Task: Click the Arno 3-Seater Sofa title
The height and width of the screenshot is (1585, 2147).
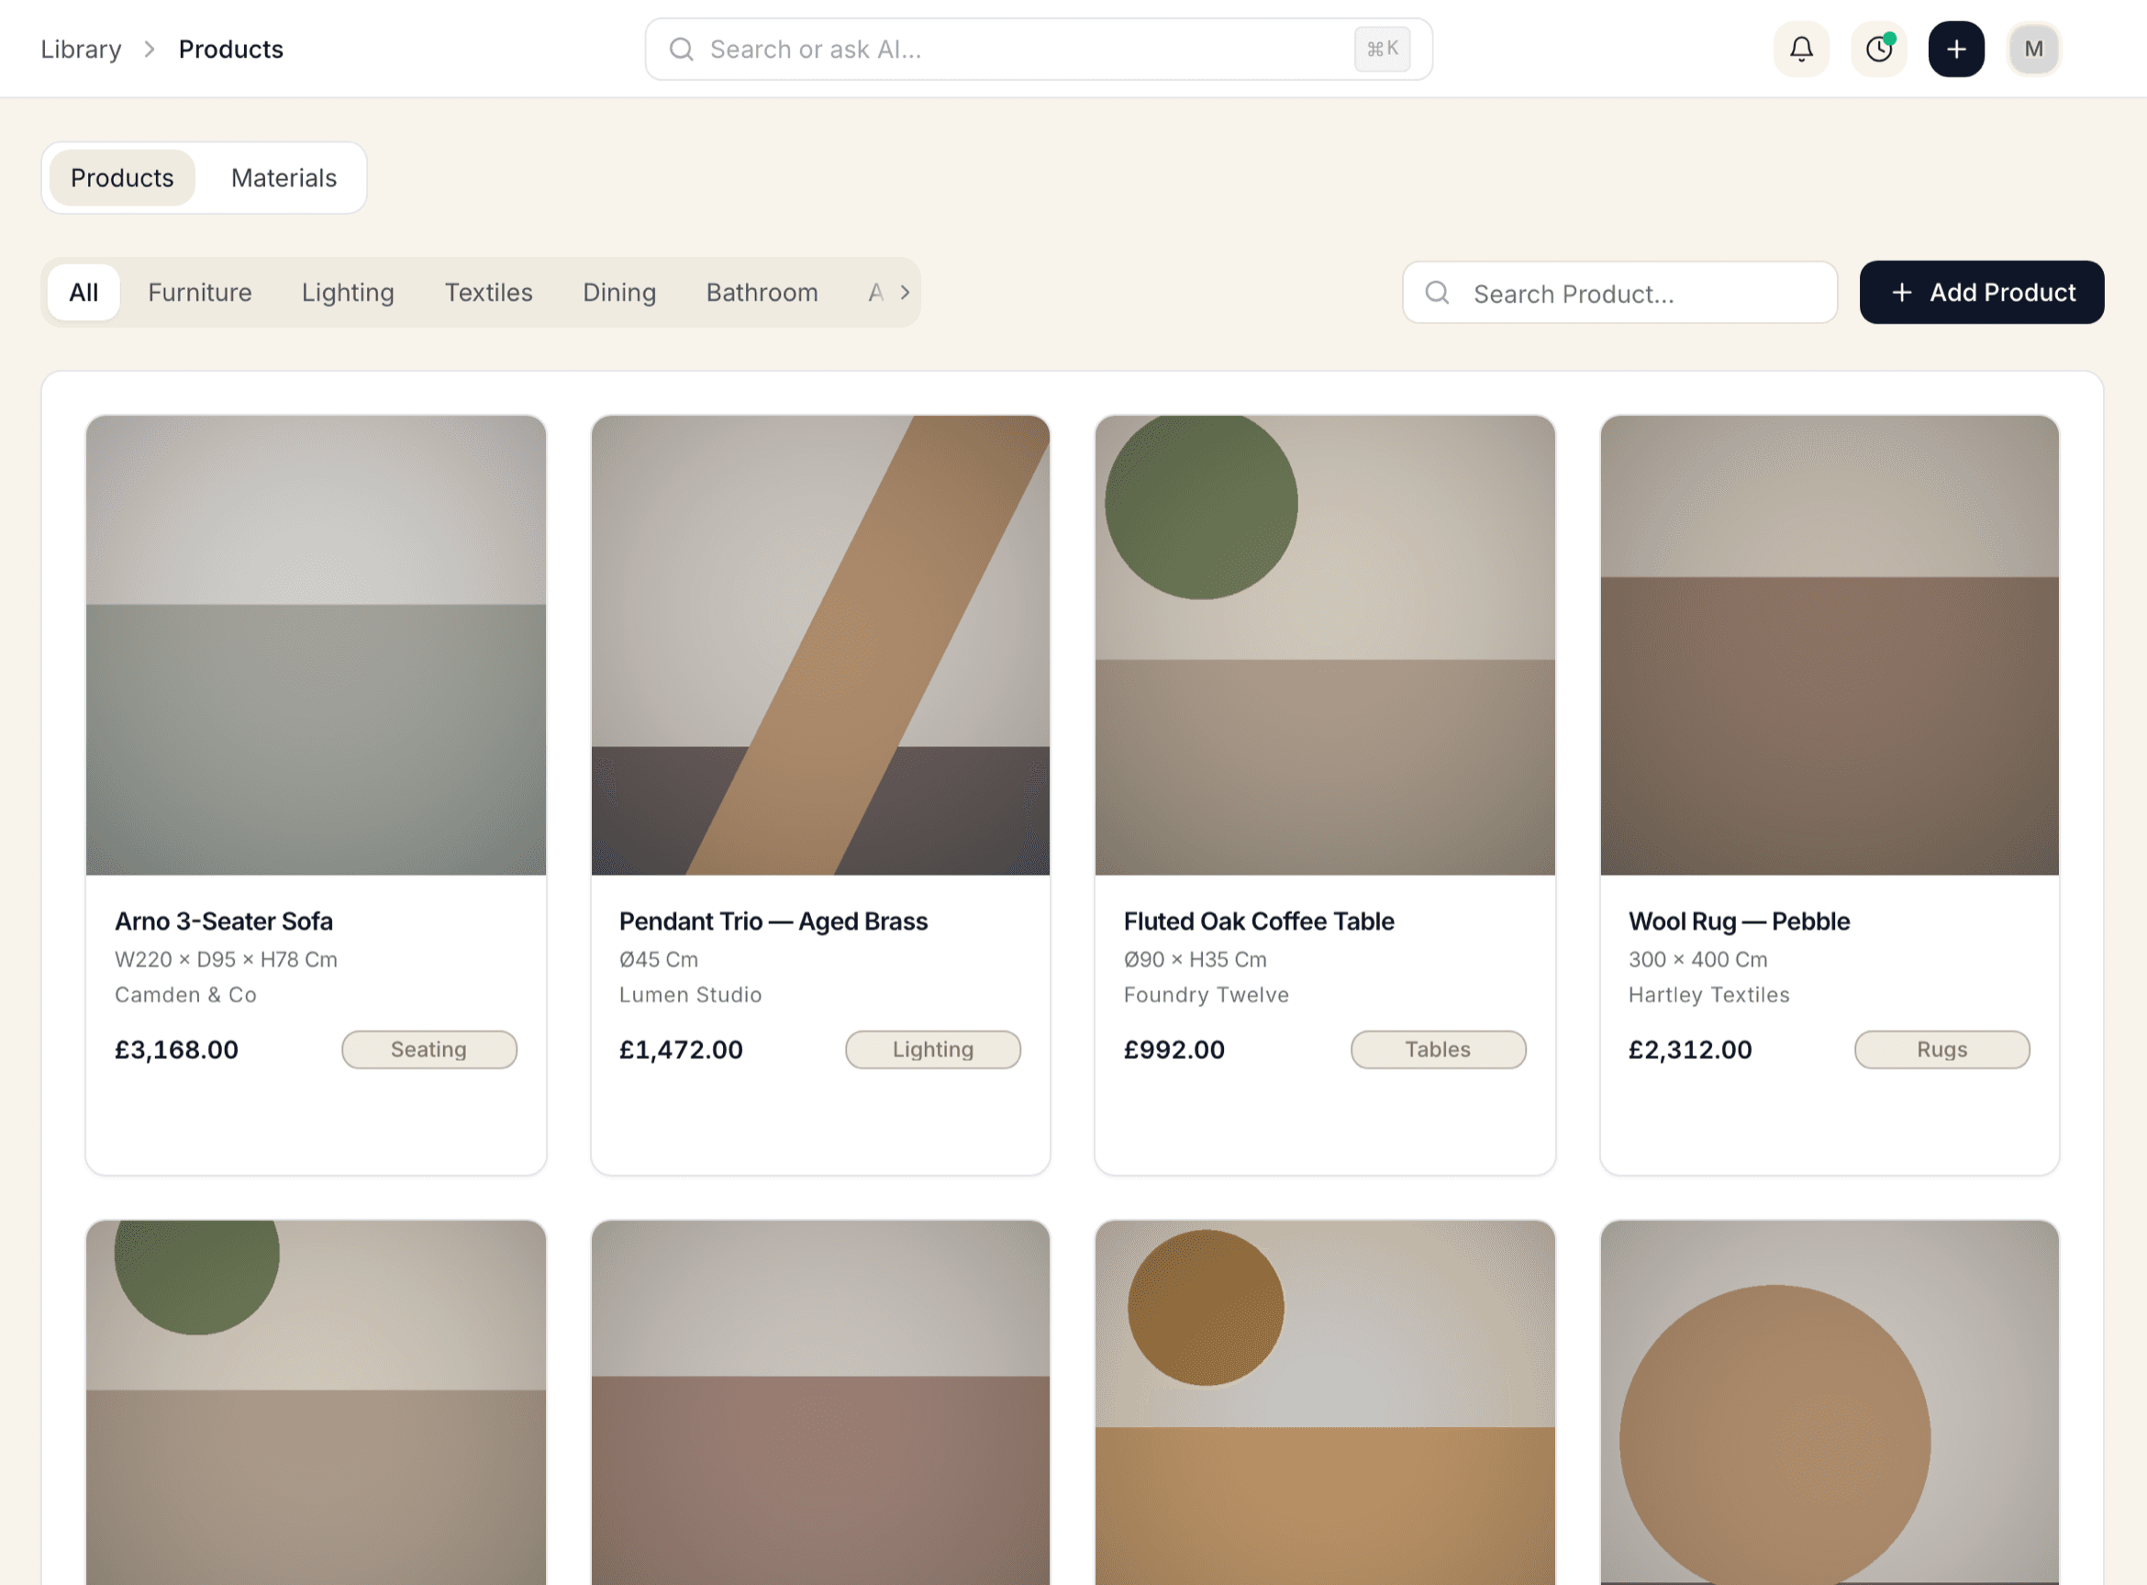Action: (x=225, y=921)
